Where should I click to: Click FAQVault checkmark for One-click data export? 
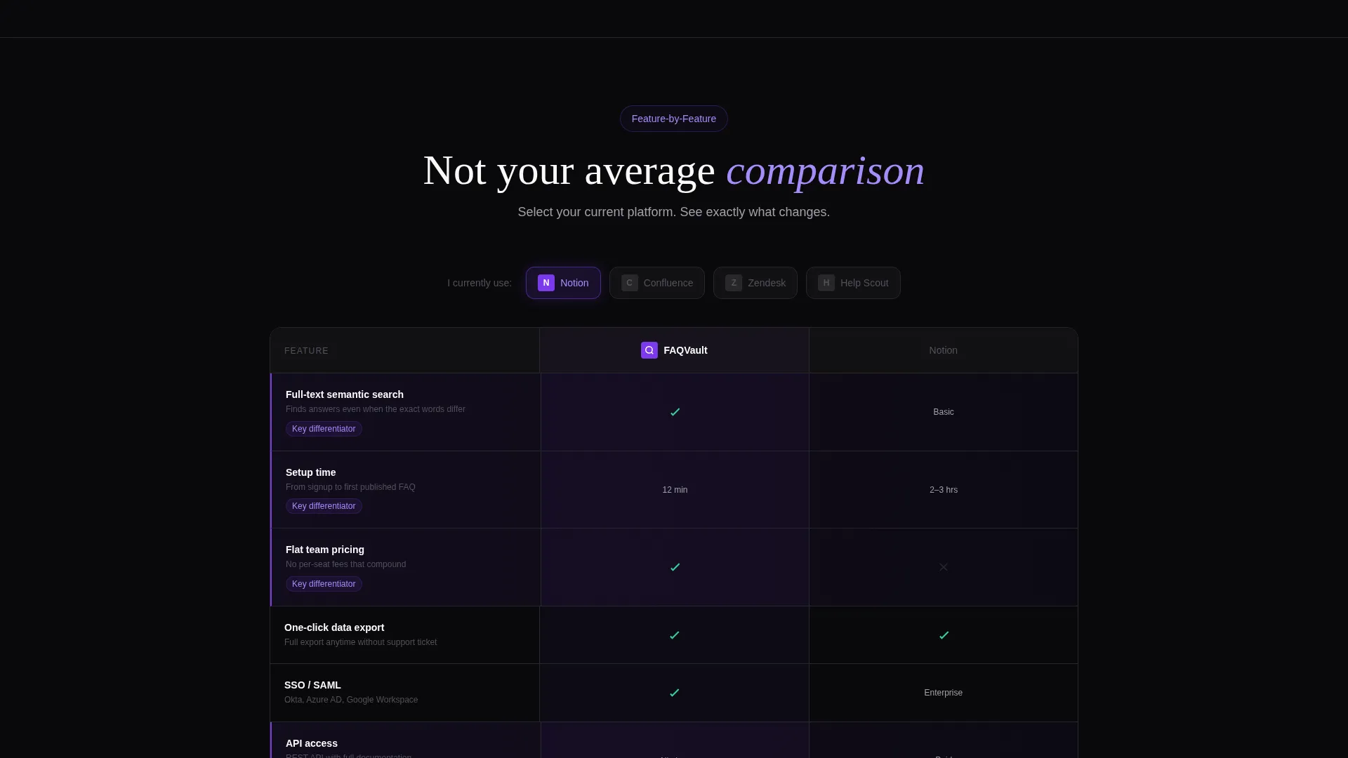675,635
